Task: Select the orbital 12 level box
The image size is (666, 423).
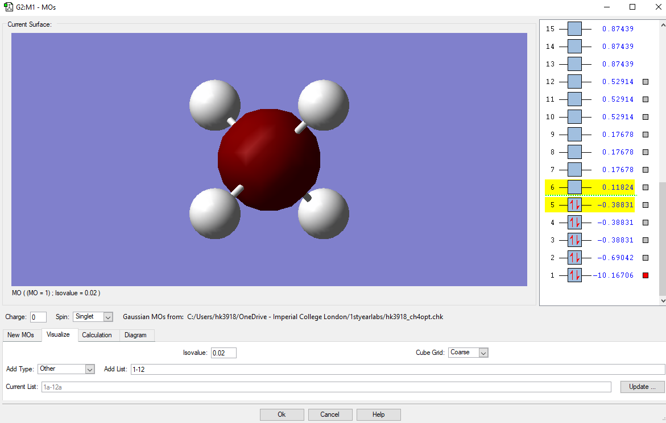Action: point(574,82)
